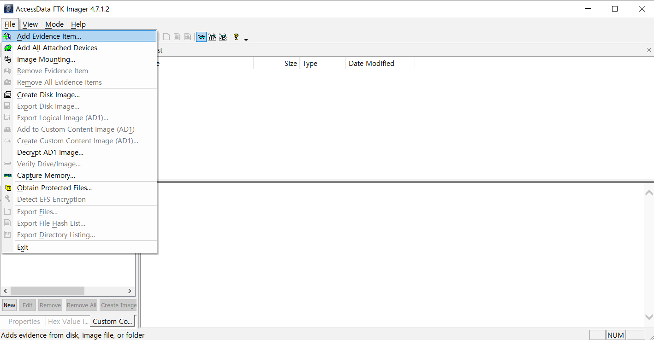Open the Help menu
Viewport: 654px width, 340px height.
pos(78,24)
